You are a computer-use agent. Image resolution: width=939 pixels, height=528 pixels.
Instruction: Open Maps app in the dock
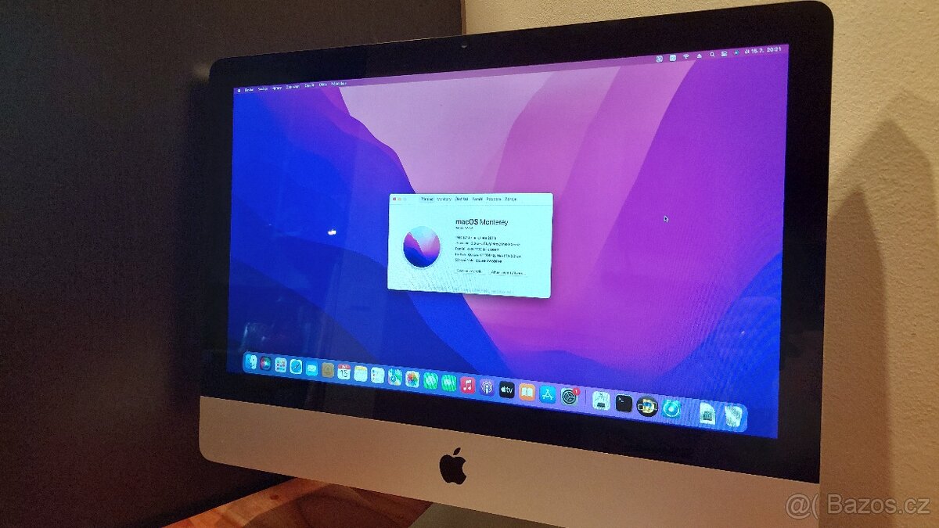pyautogui.click(x=395, y=377)
